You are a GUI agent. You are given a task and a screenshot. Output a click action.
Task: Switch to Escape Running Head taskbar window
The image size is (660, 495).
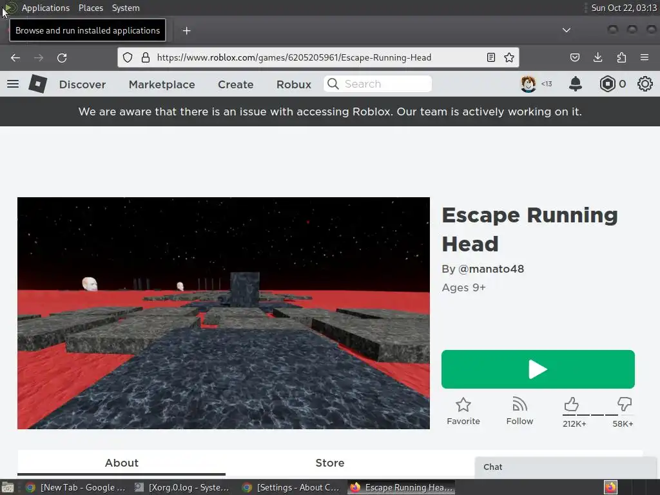pos(401,487)
